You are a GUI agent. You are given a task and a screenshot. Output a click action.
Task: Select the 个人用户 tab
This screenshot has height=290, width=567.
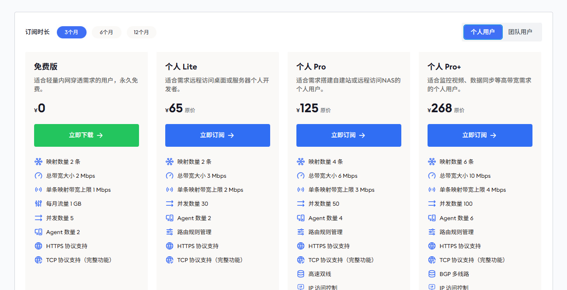[x=483, y=32]
